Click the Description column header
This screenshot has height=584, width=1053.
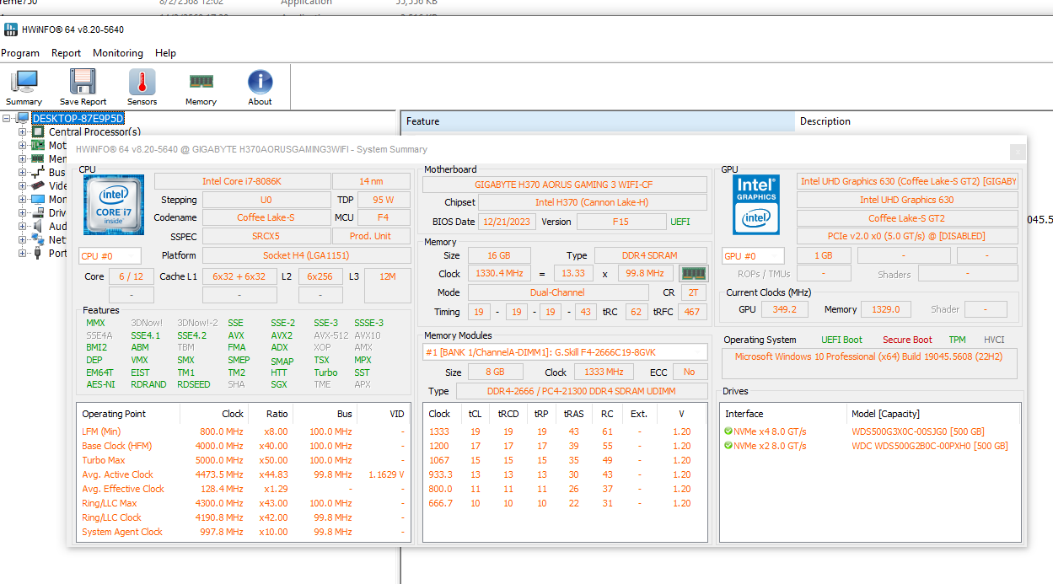coord(924,121)
